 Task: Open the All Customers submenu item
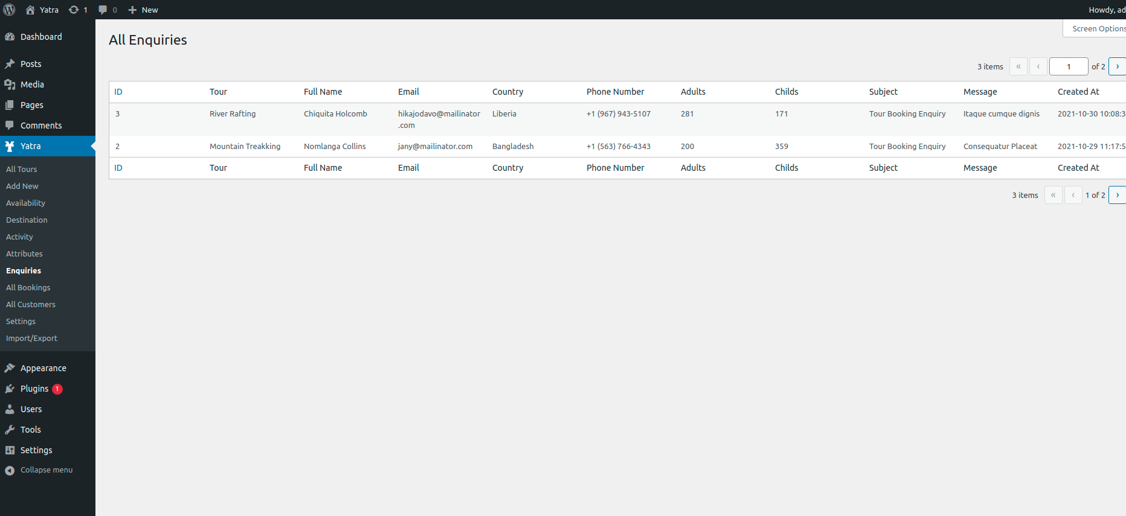coord(31,305)
